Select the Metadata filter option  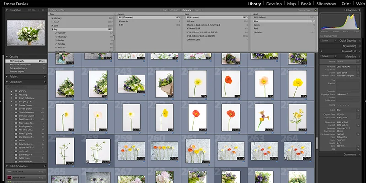(187, 10)
